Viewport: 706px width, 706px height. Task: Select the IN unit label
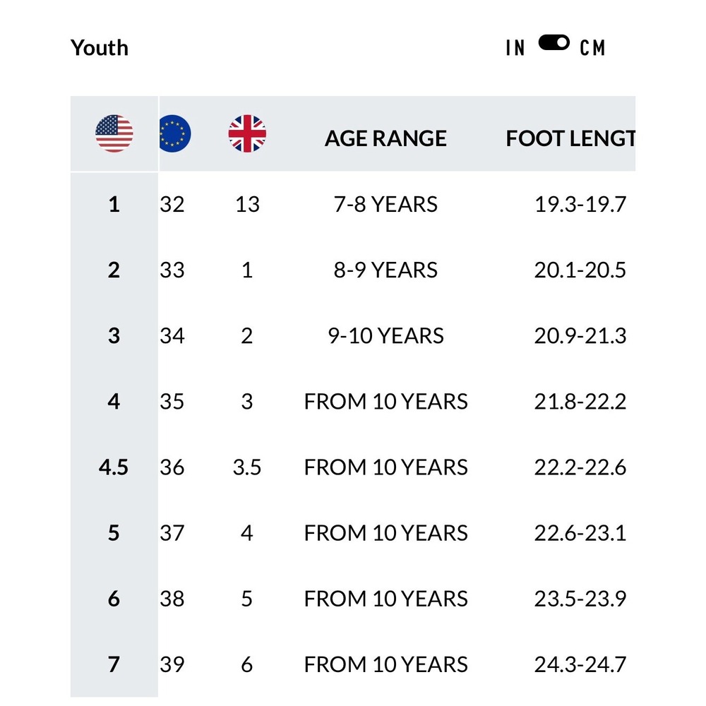click(x=515, y=48)
